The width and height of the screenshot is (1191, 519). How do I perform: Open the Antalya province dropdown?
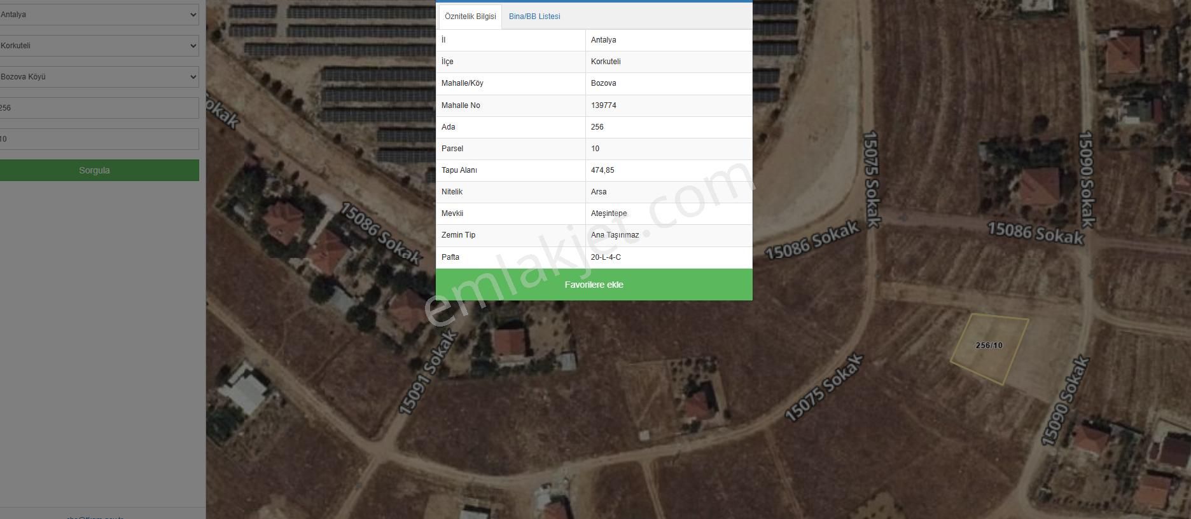(x=98, y=15)
